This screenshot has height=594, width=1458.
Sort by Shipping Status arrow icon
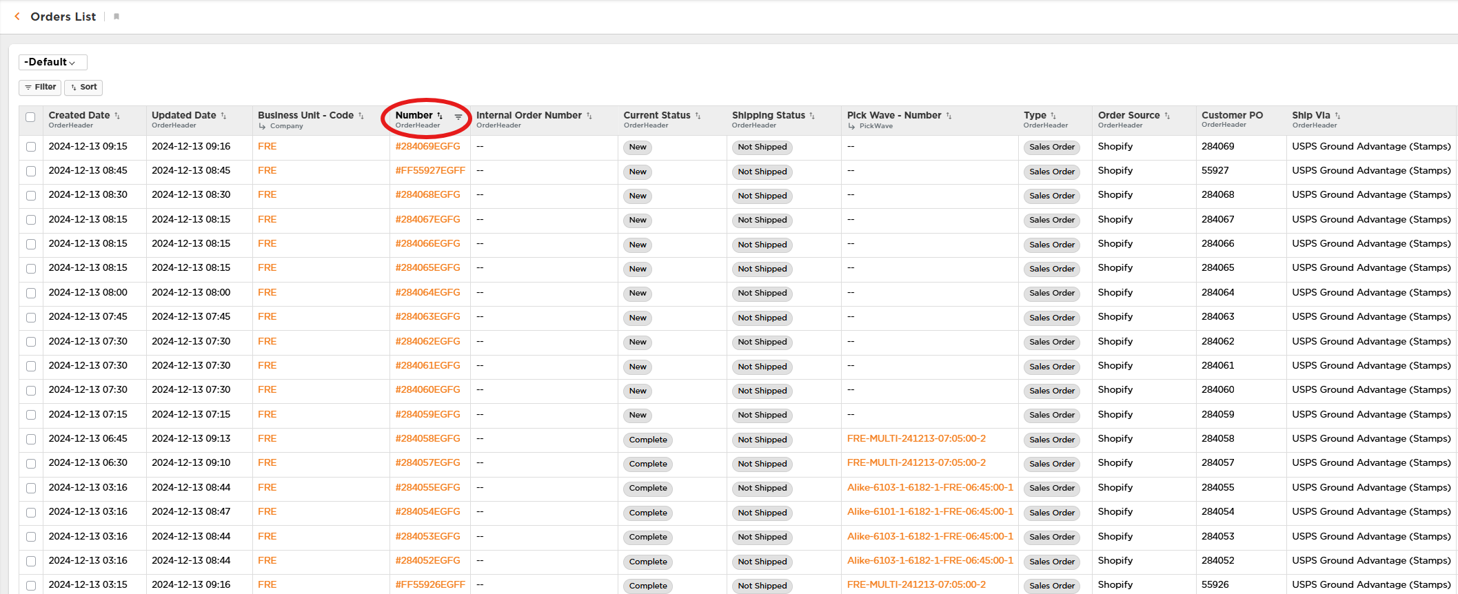coord(812,116)
